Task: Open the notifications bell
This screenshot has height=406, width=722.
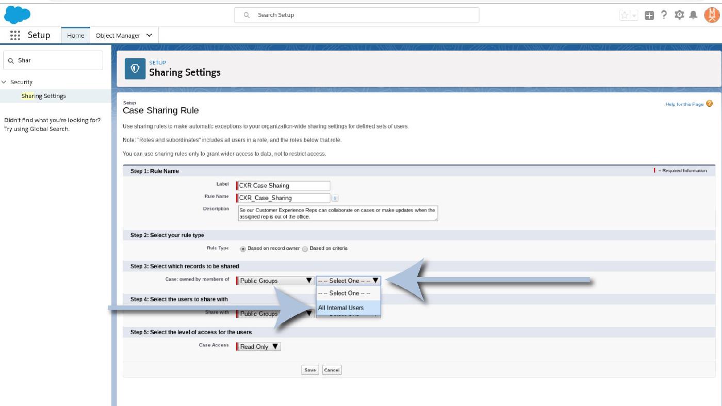Action: 694,15
